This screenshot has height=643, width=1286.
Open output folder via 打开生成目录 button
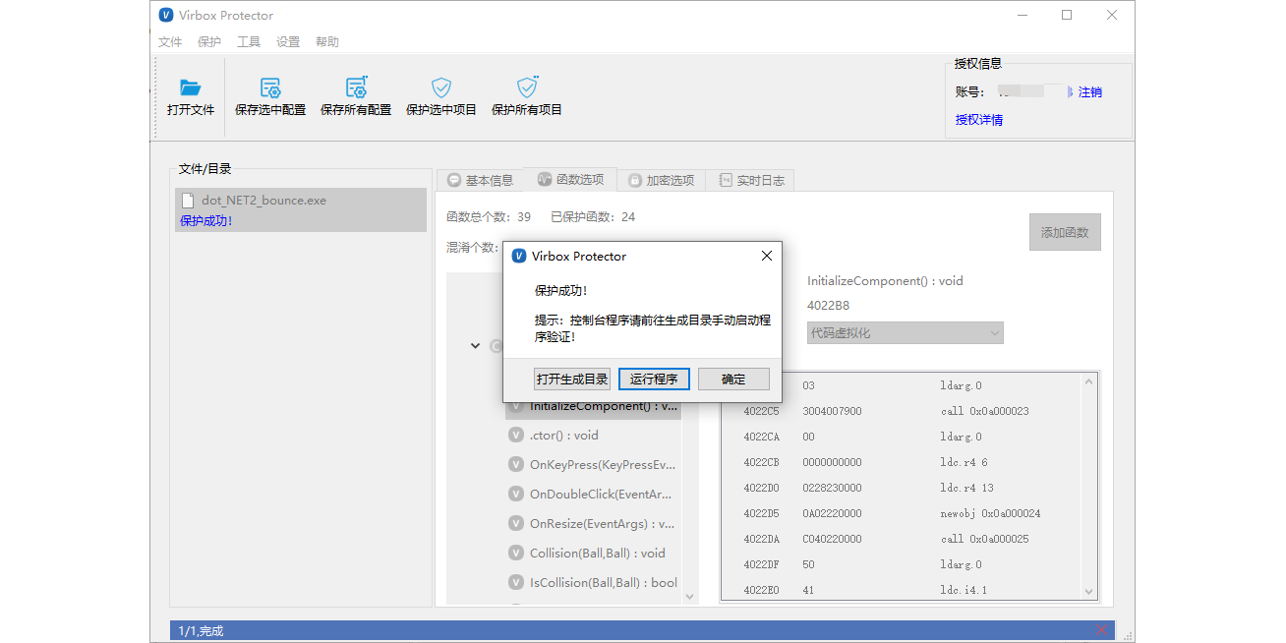click(x=571, y=379)
